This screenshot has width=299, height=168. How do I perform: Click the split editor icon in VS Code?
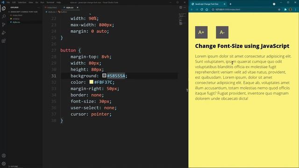click(x=181, y=7)
